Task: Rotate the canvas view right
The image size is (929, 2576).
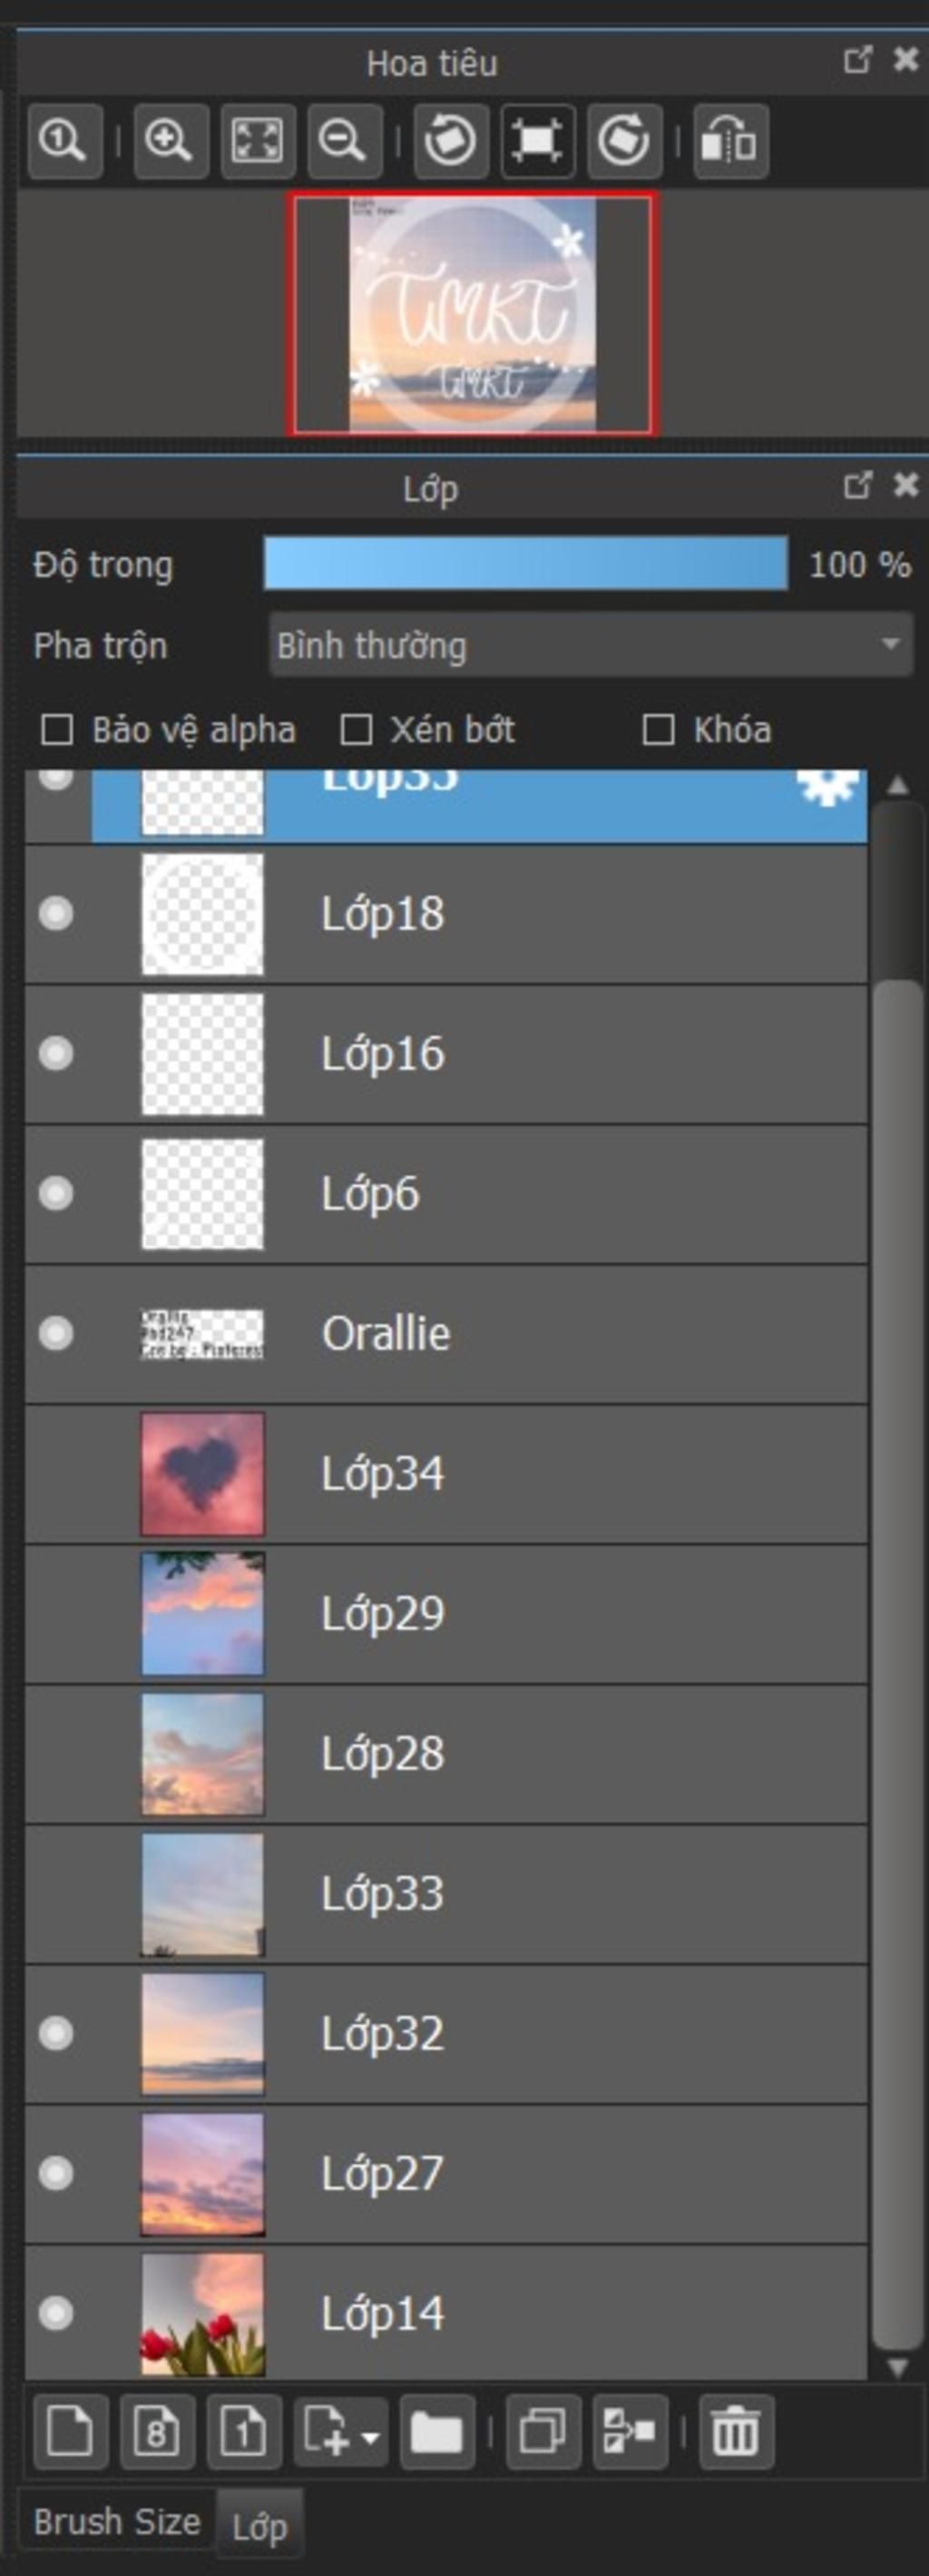Action: pyautogui.click(x=624, y=141)
